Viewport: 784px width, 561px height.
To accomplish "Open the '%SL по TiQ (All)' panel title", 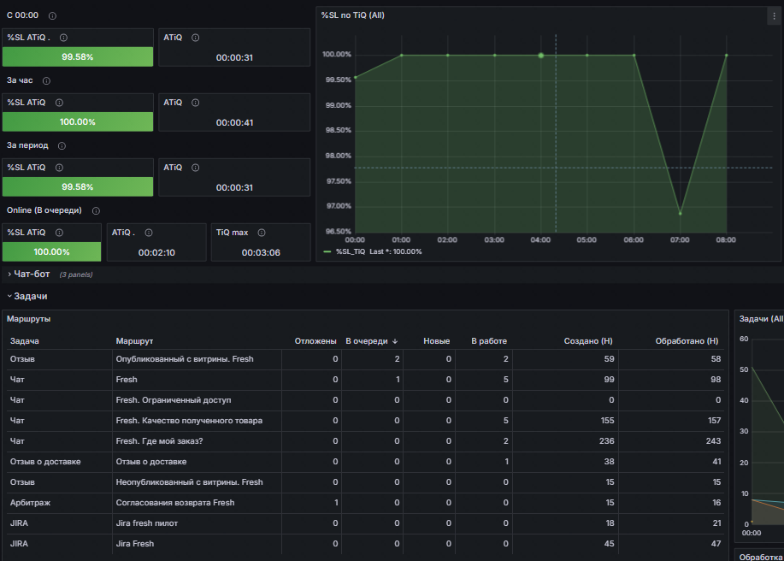I will pyautogui.click(x=352, y=15).
